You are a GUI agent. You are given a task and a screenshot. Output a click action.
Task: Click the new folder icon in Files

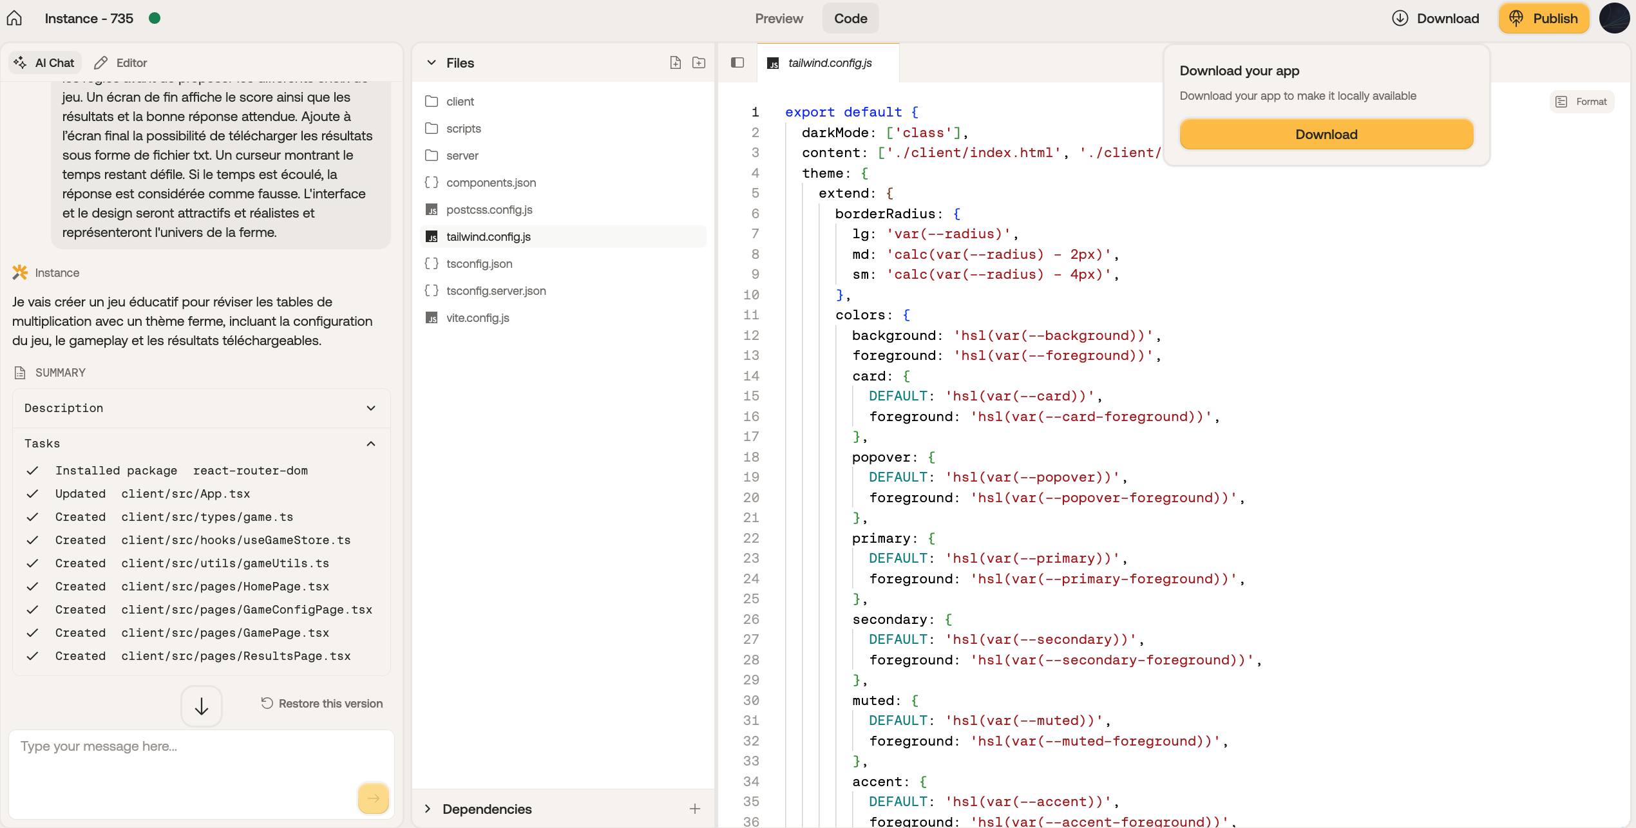point(698,62)
